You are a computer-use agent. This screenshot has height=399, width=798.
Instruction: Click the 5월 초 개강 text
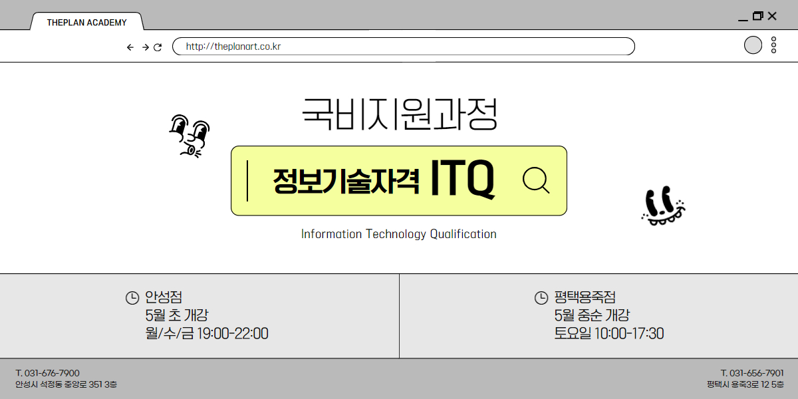177,315
